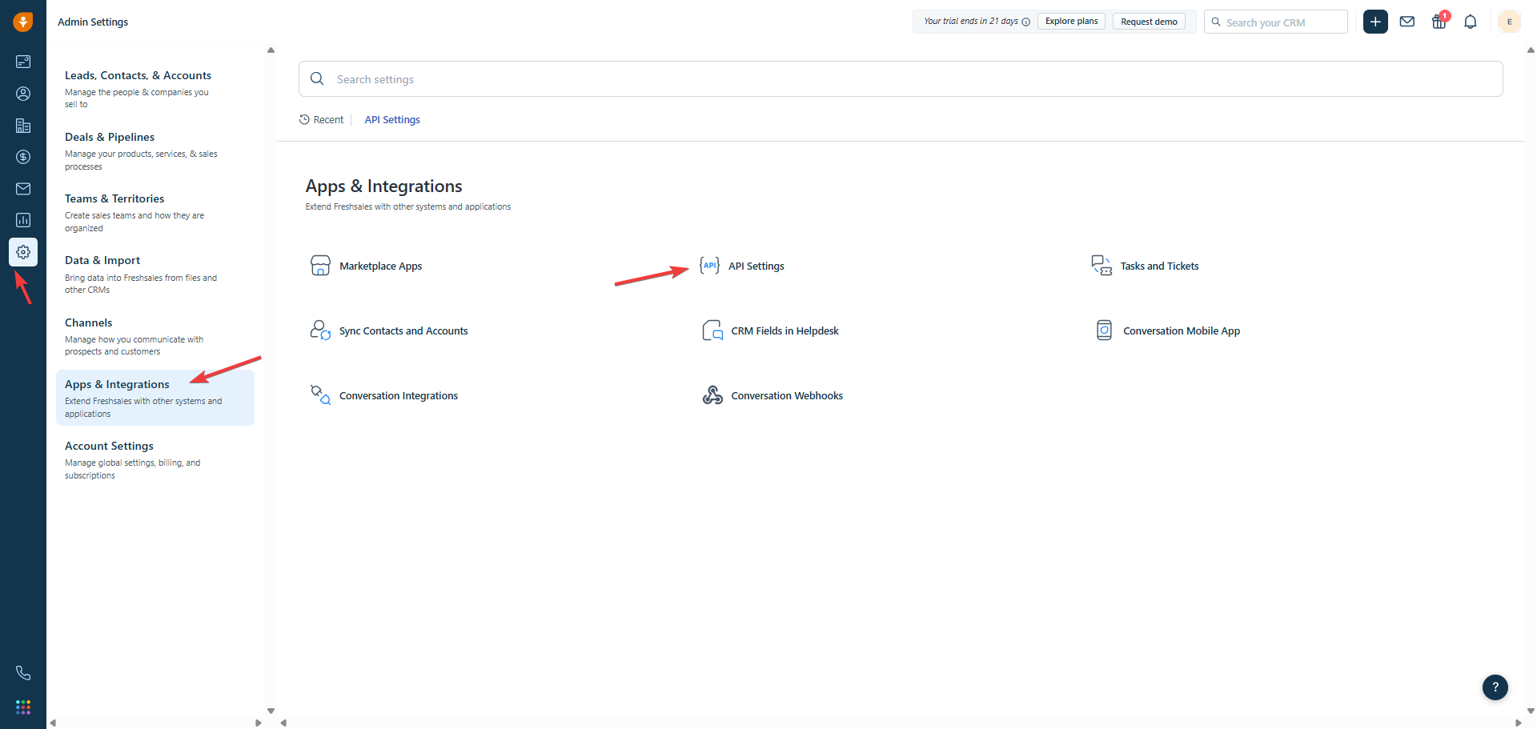Image resolution: width=1537 pixels, height=729 pixels.
Task: Open Marketplace Apps
Action: click(x=366, y=266)
